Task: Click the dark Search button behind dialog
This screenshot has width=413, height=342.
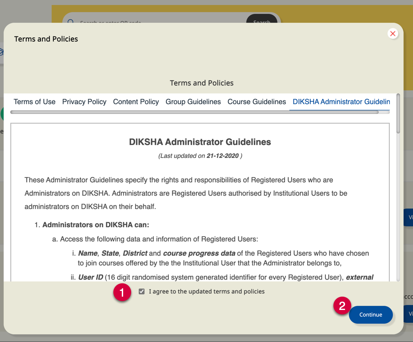Action: click(x=261, y=20)
